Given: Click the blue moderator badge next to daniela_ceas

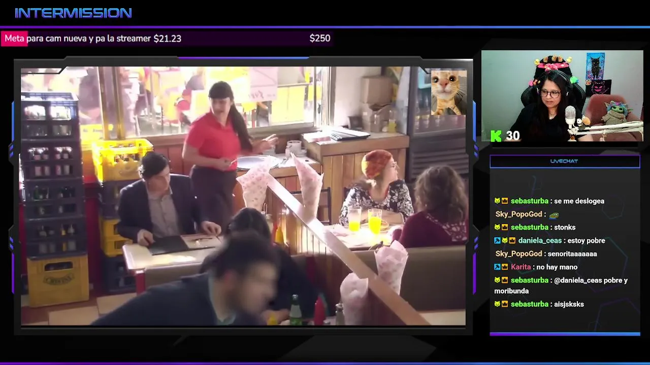Looking at the screenshot, I should tap(497, 241).
